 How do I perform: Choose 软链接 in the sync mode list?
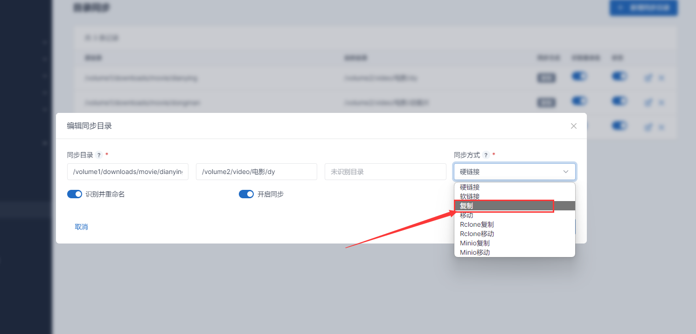(x=470, y=196)
